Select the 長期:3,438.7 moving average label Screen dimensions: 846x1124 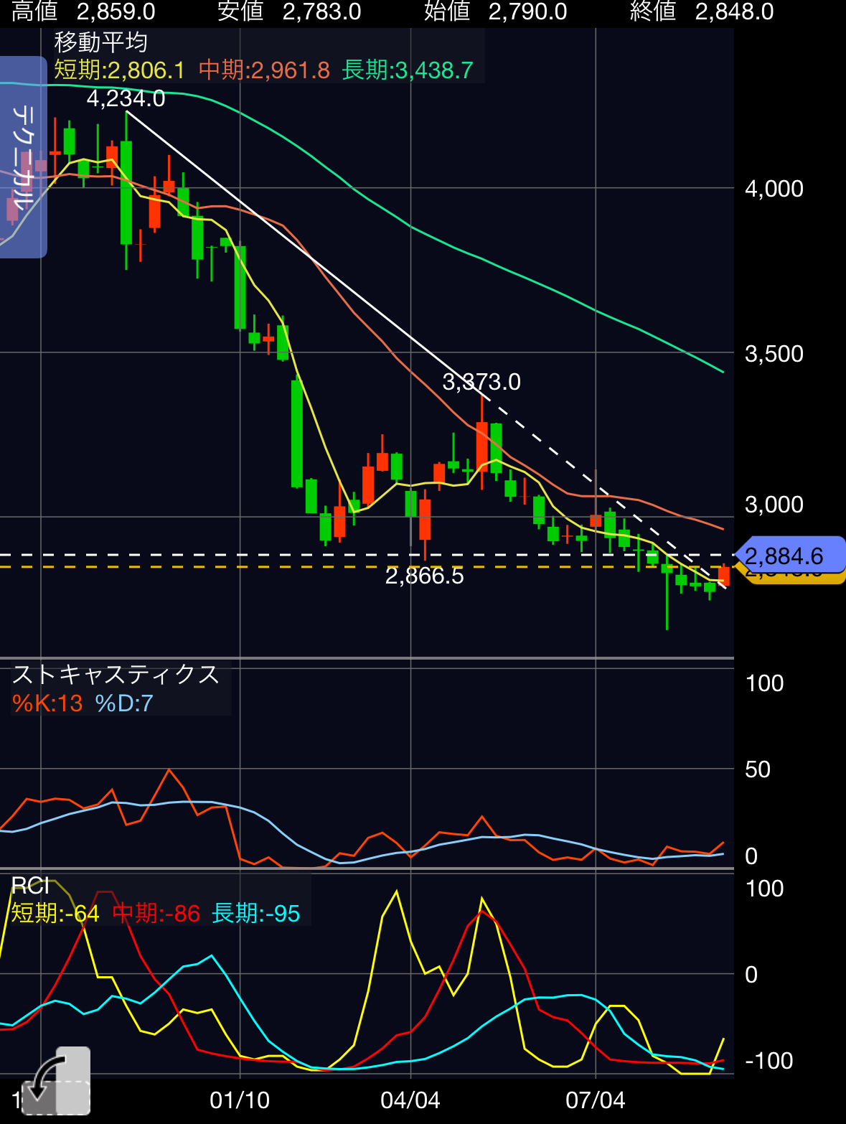pyautogui.click(x=408, y=70)
